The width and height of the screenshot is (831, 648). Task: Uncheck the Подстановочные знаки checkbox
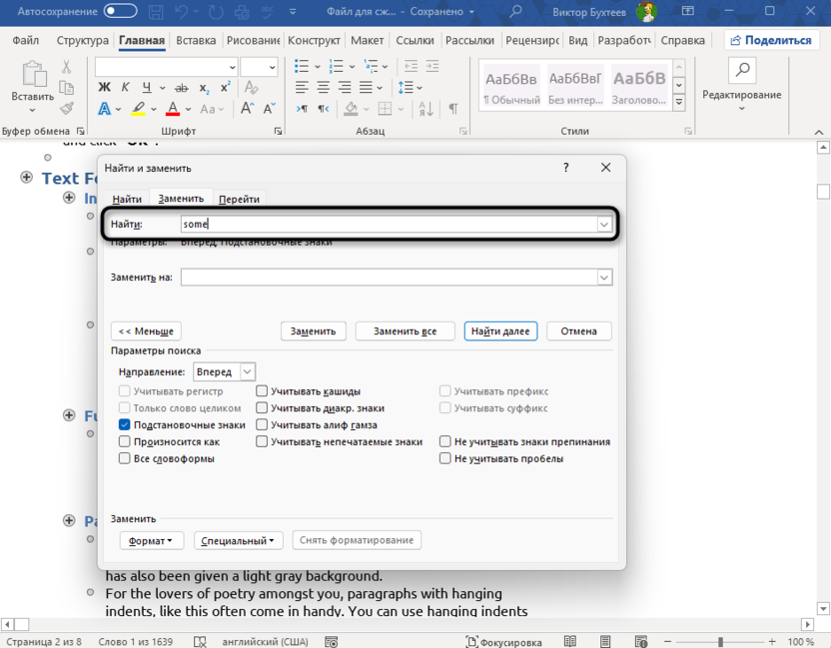pyautogui.click(x=125, y=424)
